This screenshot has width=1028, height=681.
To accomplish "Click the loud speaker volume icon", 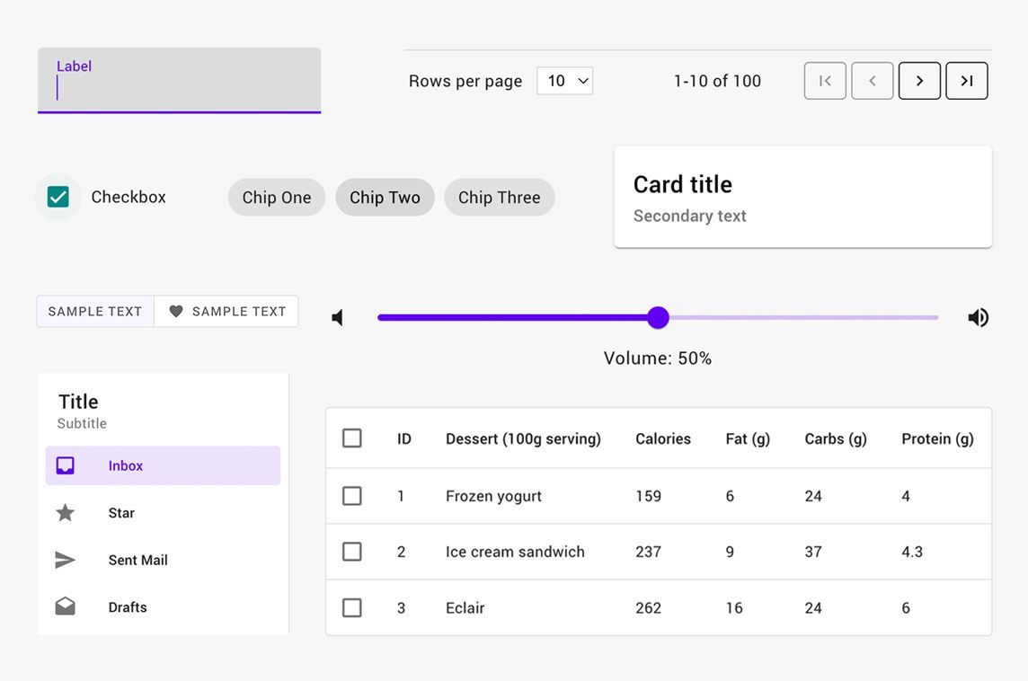I will [x=979, y=318].
